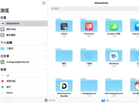
Task: Click the iPad device icon in sidebar
Action: pos(3,29)
